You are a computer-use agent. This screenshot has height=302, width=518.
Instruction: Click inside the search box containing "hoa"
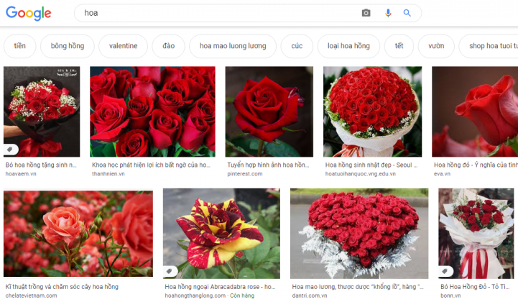pos(216,13)
